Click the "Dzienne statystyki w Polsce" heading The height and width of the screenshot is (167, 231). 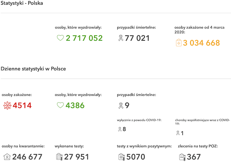(x=33, y=68)
